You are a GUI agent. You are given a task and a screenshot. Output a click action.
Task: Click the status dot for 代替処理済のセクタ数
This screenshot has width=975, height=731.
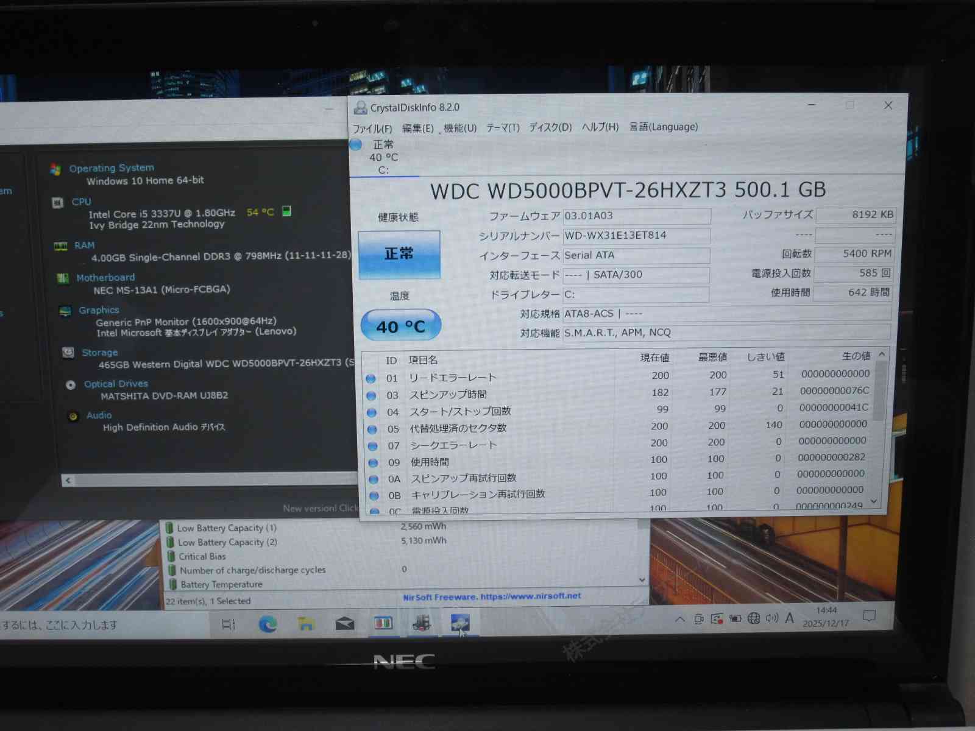(372, 429)
